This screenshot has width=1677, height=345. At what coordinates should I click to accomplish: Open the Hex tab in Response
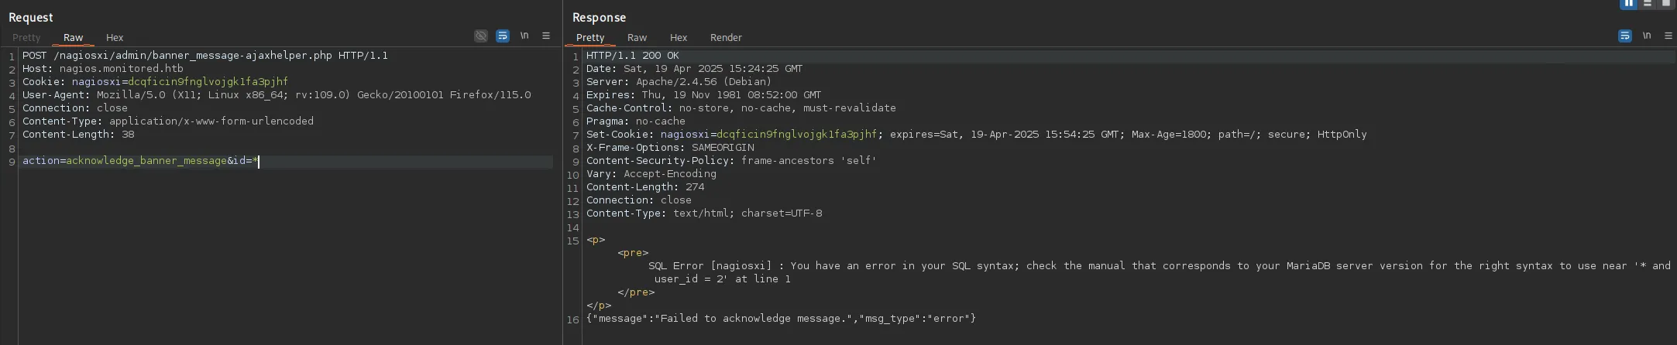[x=679, y=38]
